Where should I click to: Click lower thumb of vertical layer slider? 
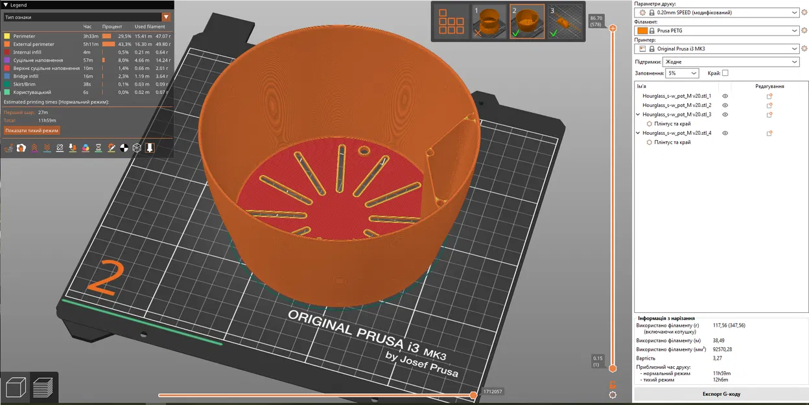click(613, 368)
